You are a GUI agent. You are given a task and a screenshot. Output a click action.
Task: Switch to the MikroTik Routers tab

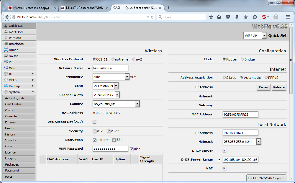[84, 8]
